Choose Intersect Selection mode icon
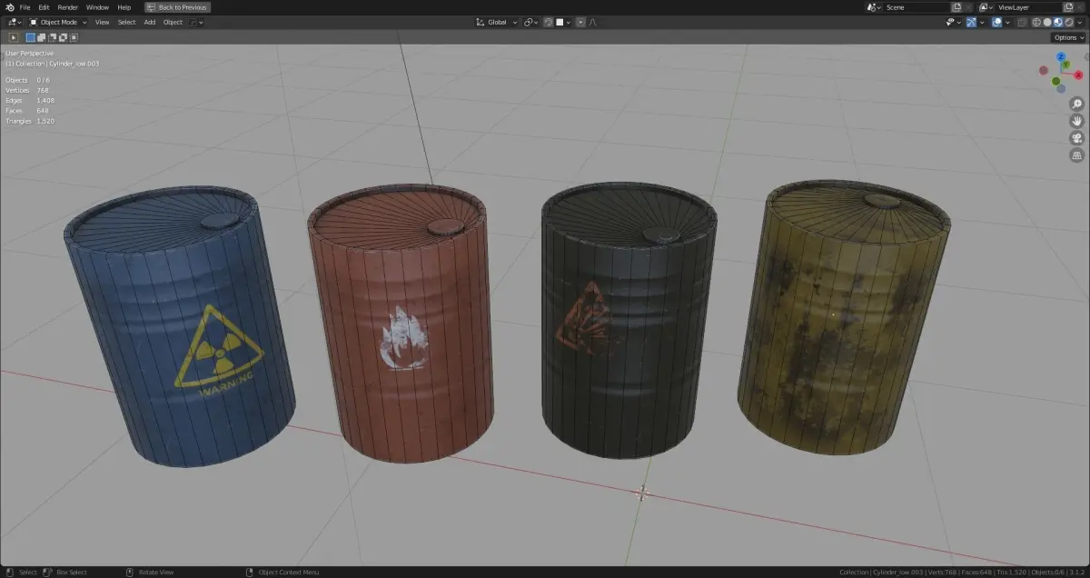 74,37
